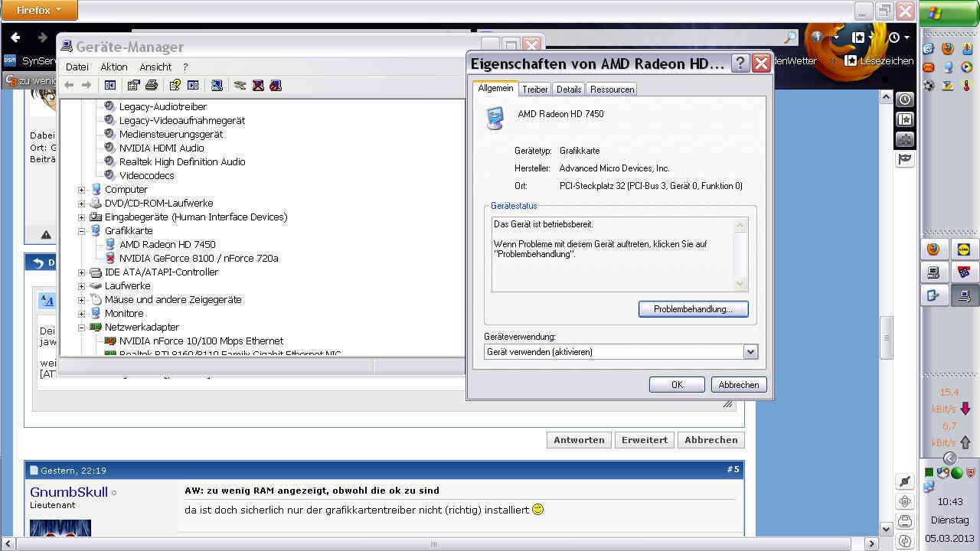Click the forum Abbrechen button
Viewport: 980px width, 551px height.
coord(711,440)
